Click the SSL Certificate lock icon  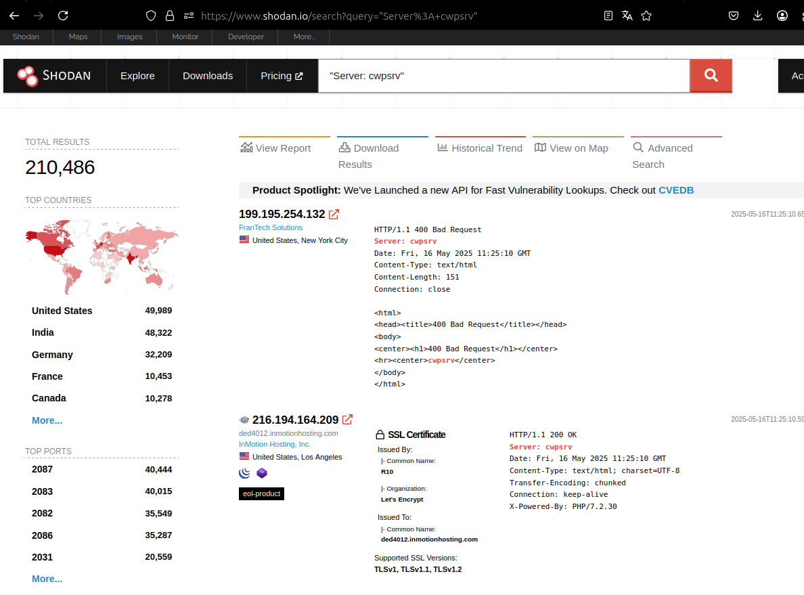tap(380, 435)
